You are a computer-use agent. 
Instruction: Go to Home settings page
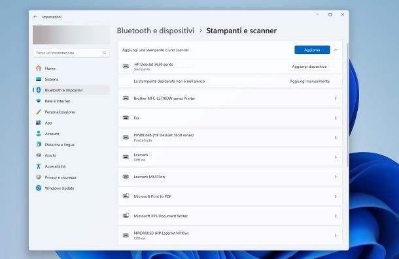tap(71, 69)
